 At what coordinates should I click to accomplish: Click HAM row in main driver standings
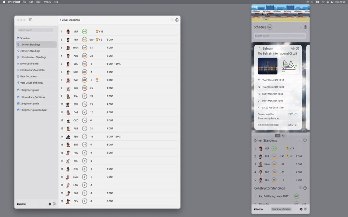pos(119,47)
